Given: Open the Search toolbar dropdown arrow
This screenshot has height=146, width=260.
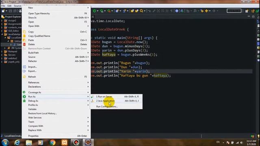Looking at the screenshot, I should point(145,11).
